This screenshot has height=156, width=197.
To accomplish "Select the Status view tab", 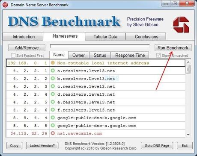I will click(x=100, y=55).
